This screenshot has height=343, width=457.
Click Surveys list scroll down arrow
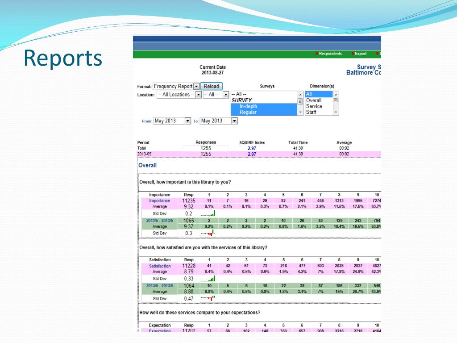(x=300, y=112)
